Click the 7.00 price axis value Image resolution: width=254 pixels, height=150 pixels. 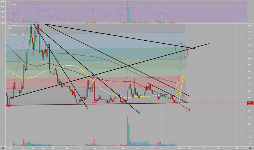click(249, 78)
